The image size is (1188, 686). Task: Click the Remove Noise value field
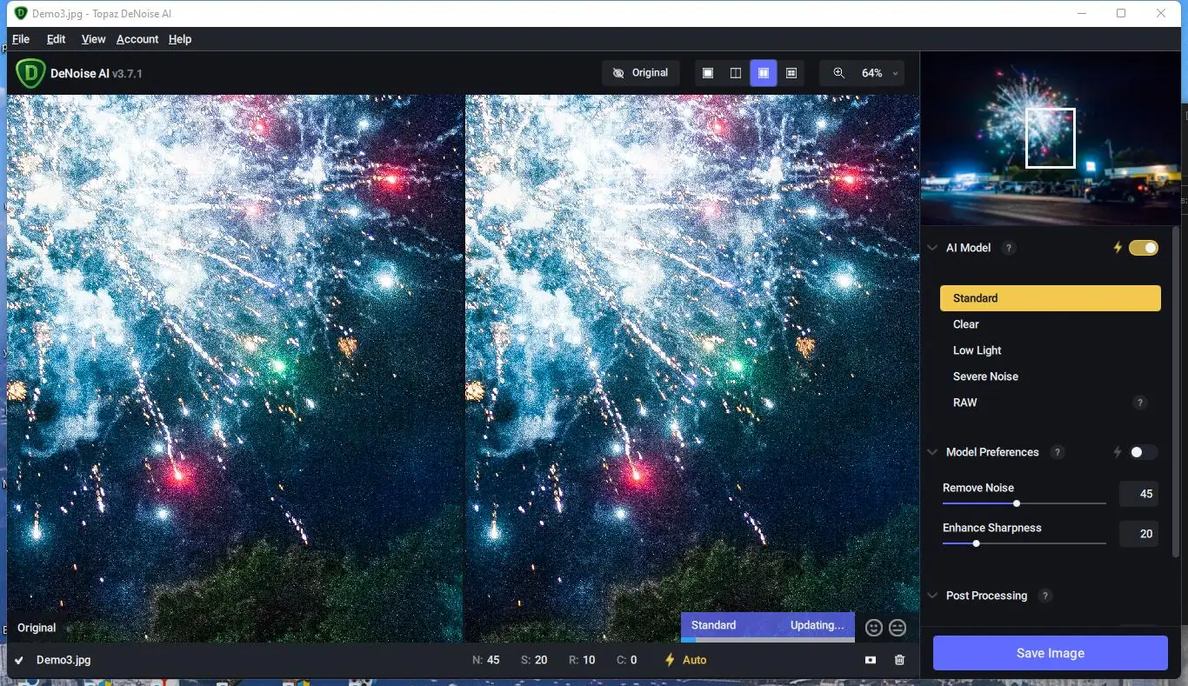coord(1138,494)
